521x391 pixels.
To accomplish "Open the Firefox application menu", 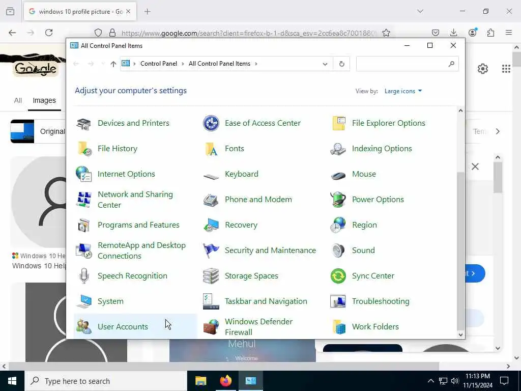I will [x=509, y=33].
